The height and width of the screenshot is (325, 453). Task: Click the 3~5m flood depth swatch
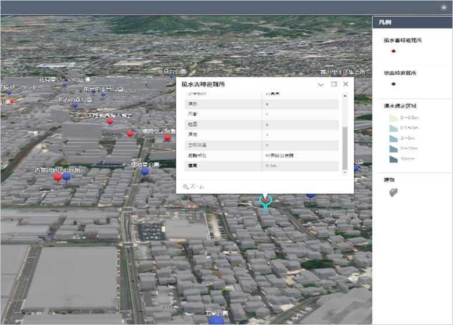coord(394,139)
